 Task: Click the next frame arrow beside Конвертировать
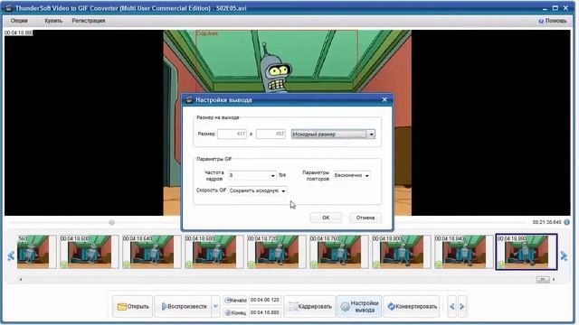pos(462,306)
